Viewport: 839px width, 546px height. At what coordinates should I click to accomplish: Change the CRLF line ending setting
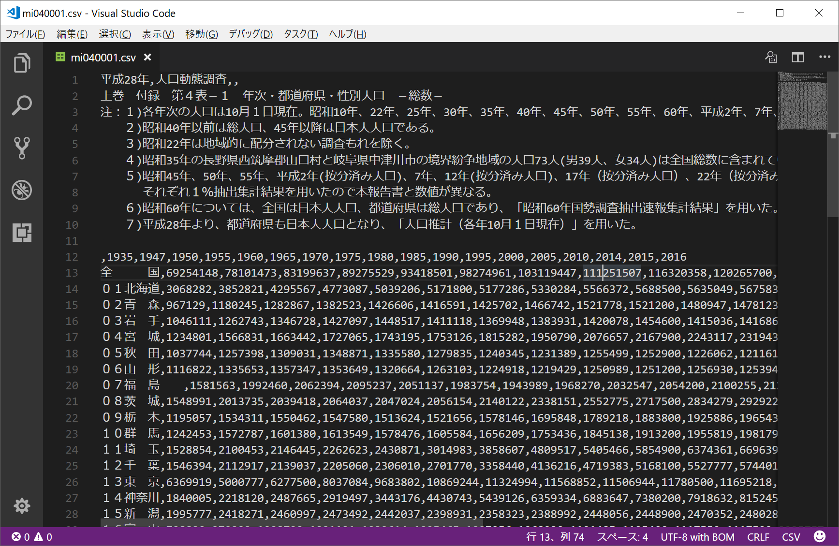point(758,537)
